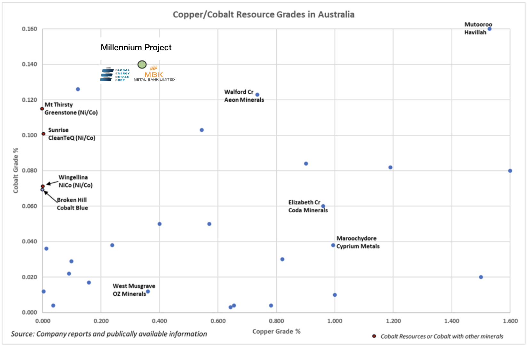Click the Maroochydore Cyprium Metals data point

click(x=333, y=245)
